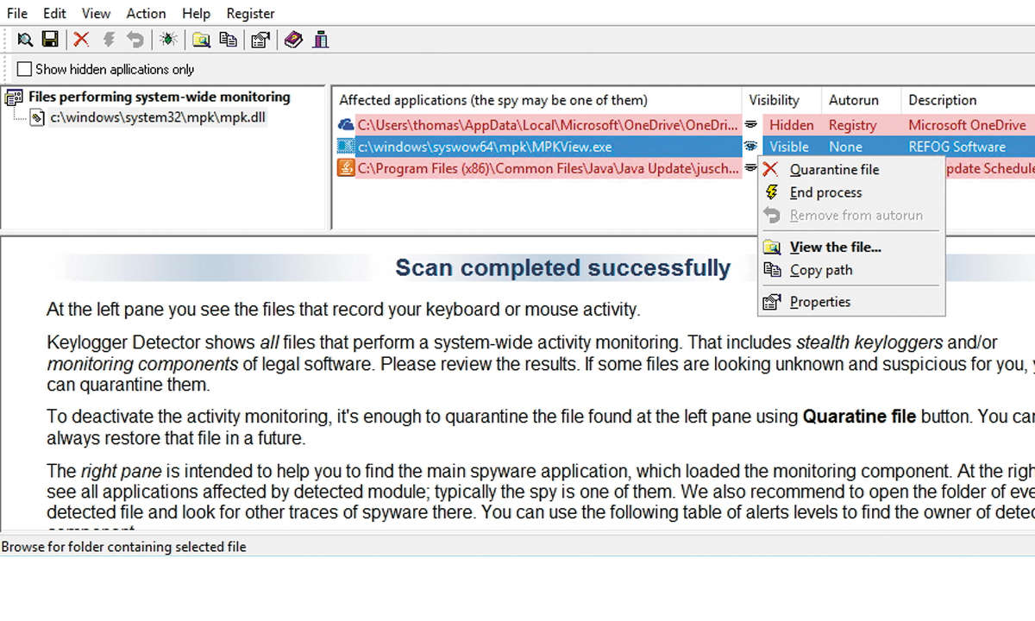Click the status bar browse folder message
This screenshot has height=621, width=1035.
pyautogui.click(x=124, y=547)
